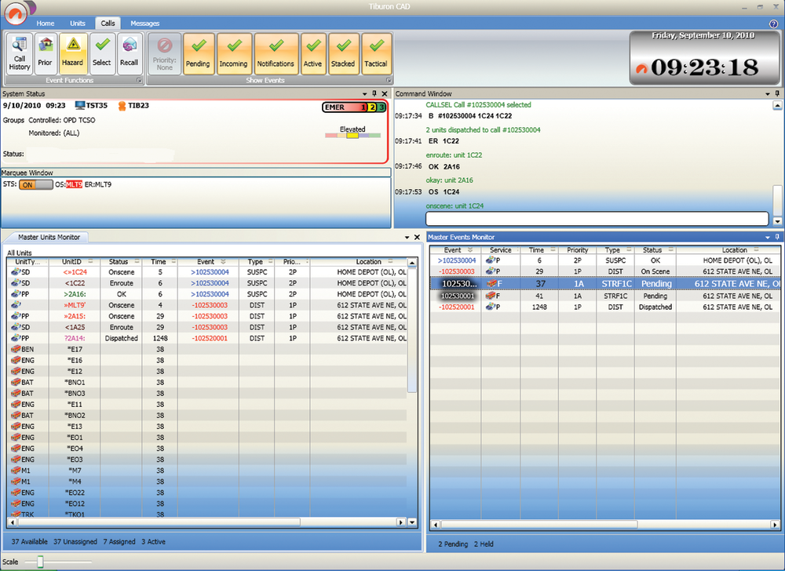This screenshot has width=785, height=571.
Task: Select the Units ribbon tab
Action: point(78,23)
